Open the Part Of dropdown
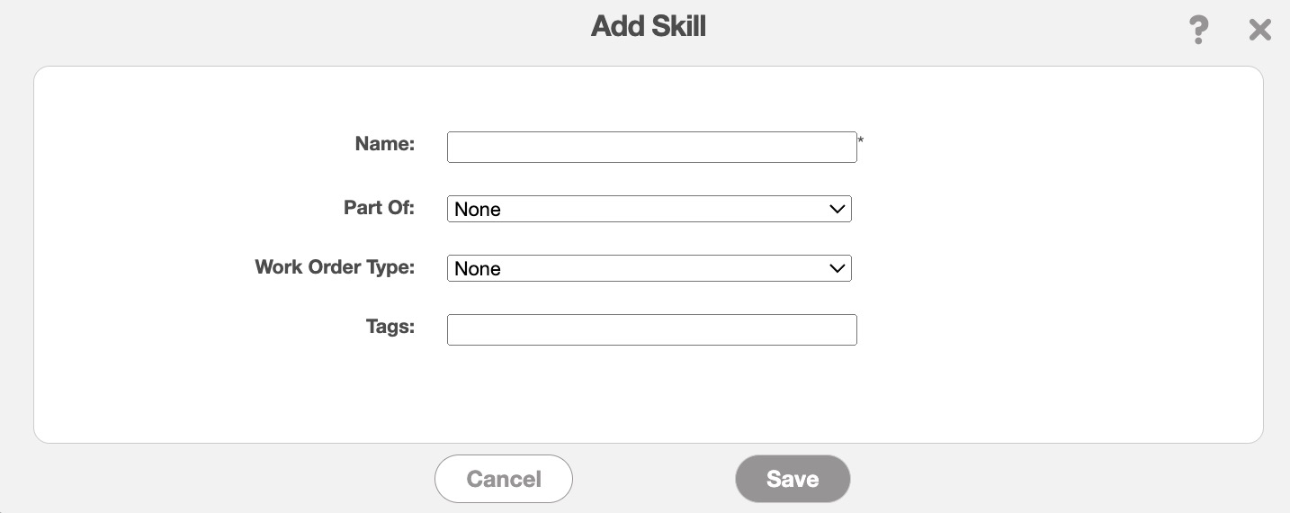Viewport: 1290px width, 513px height. [x=649, y=209]
